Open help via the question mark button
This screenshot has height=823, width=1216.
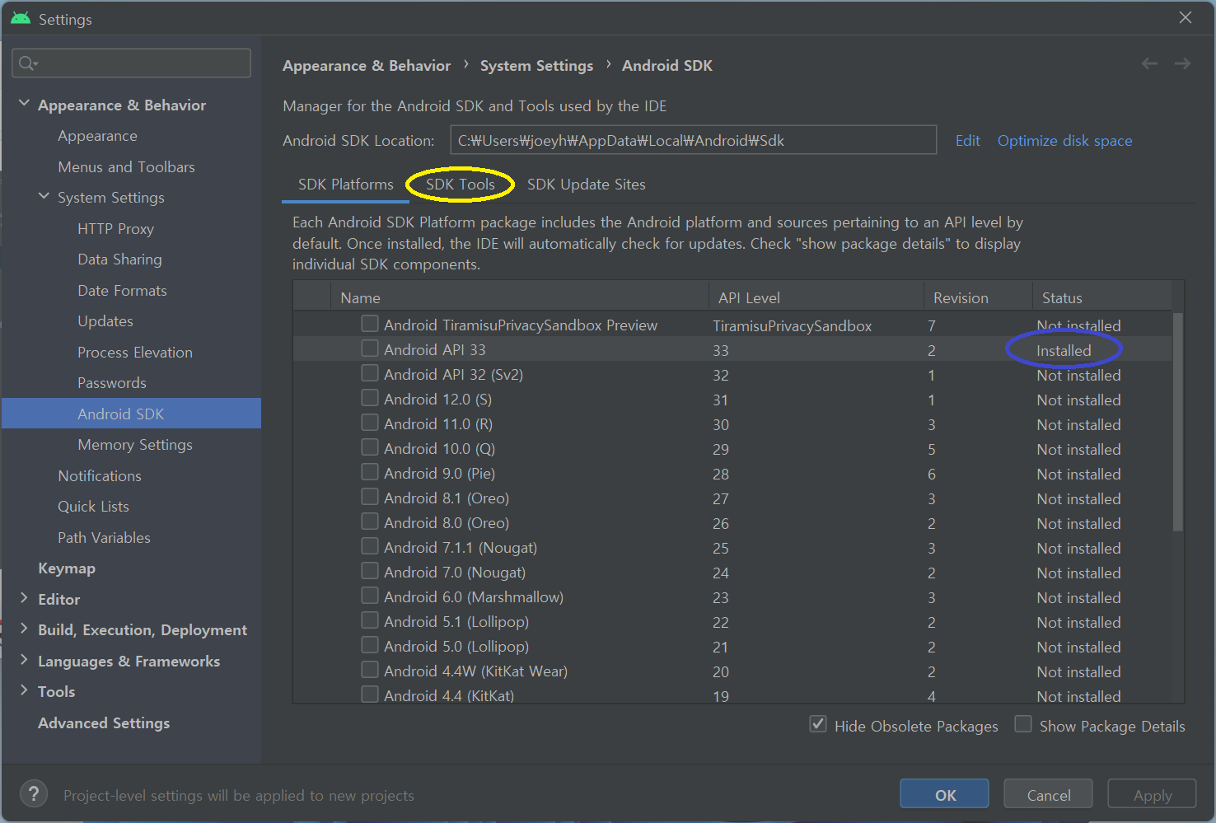point(33,794)
